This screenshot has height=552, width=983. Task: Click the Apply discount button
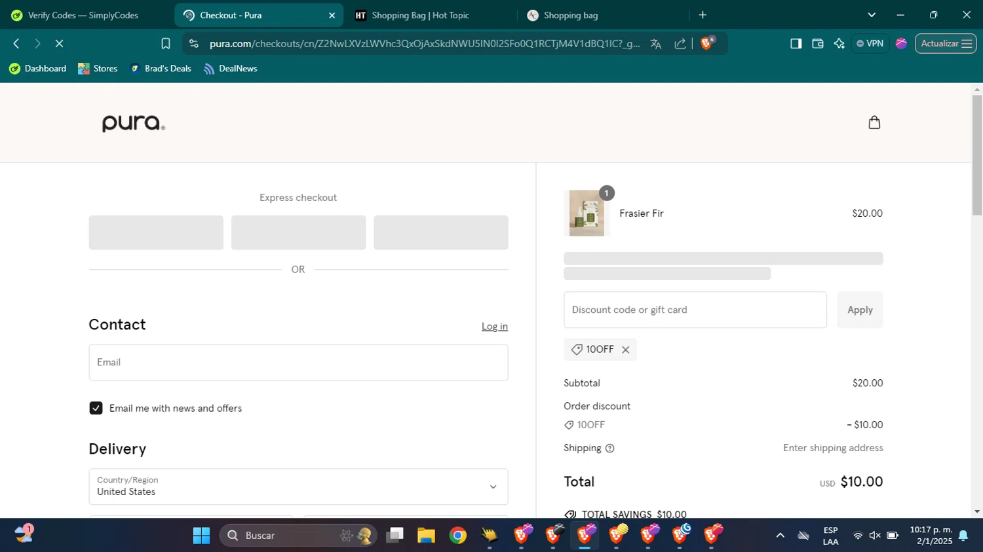pyautogui.click(x=860, y=310)
